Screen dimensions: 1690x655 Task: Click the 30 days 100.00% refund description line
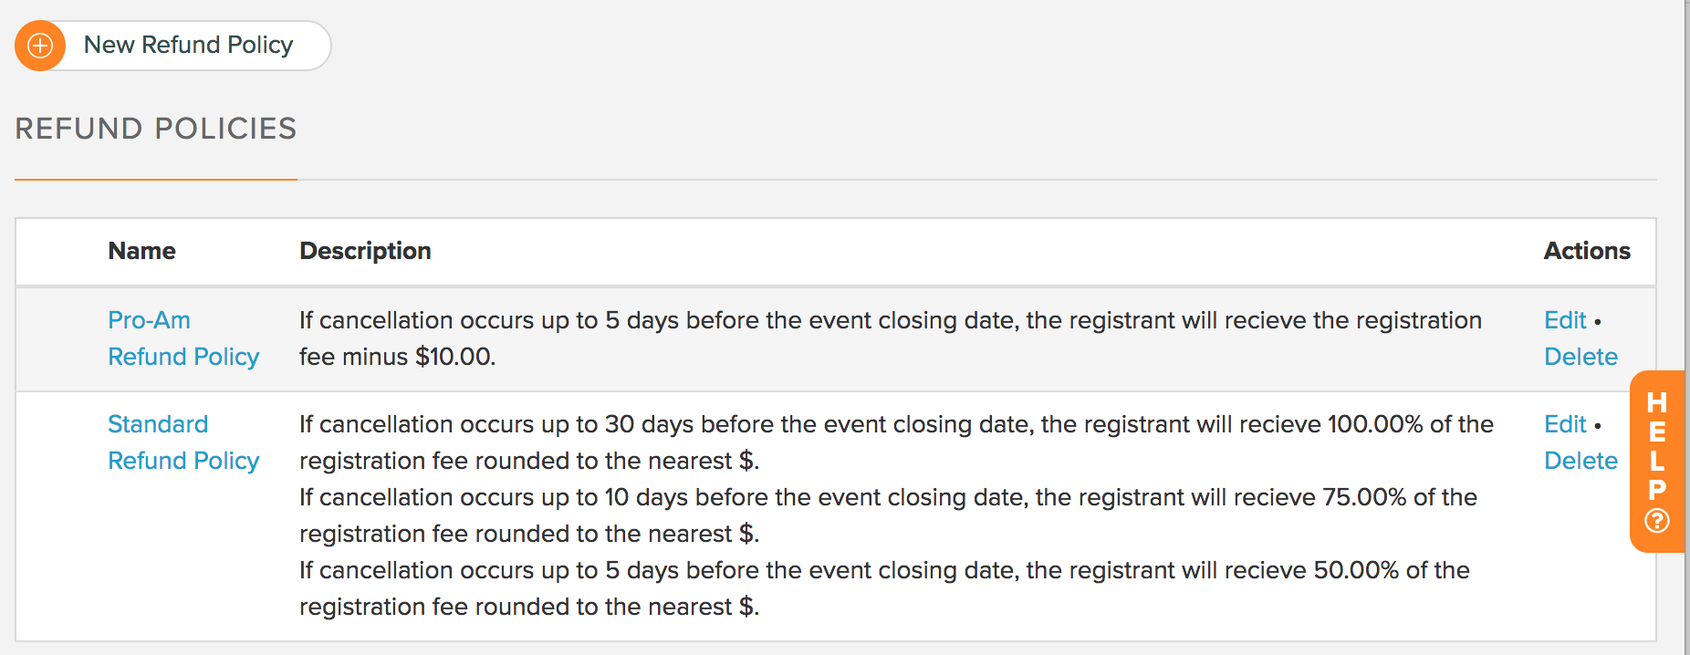(896, 442)
